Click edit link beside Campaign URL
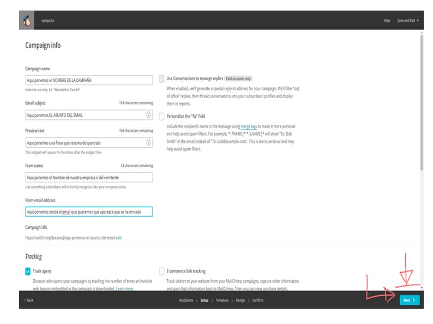 (119, 238)
